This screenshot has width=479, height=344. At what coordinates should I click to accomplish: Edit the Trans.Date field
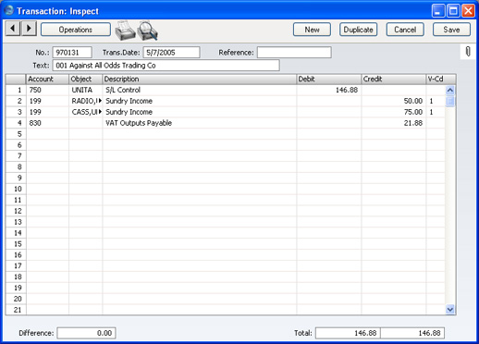(x=171, y=53)
